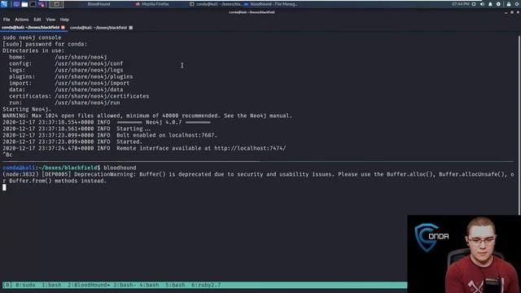Open the File menu
The width and height of the screenshot is (521, 293).
7,20
